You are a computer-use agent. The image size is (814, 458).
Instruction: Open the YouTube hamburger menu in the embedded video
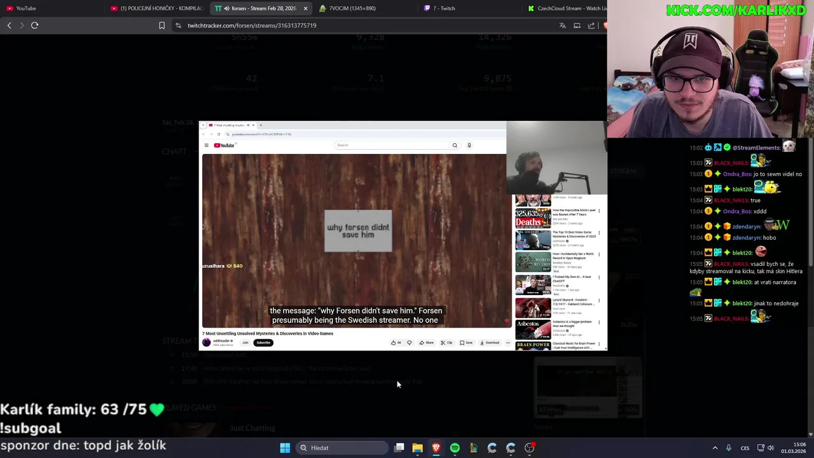206,146
